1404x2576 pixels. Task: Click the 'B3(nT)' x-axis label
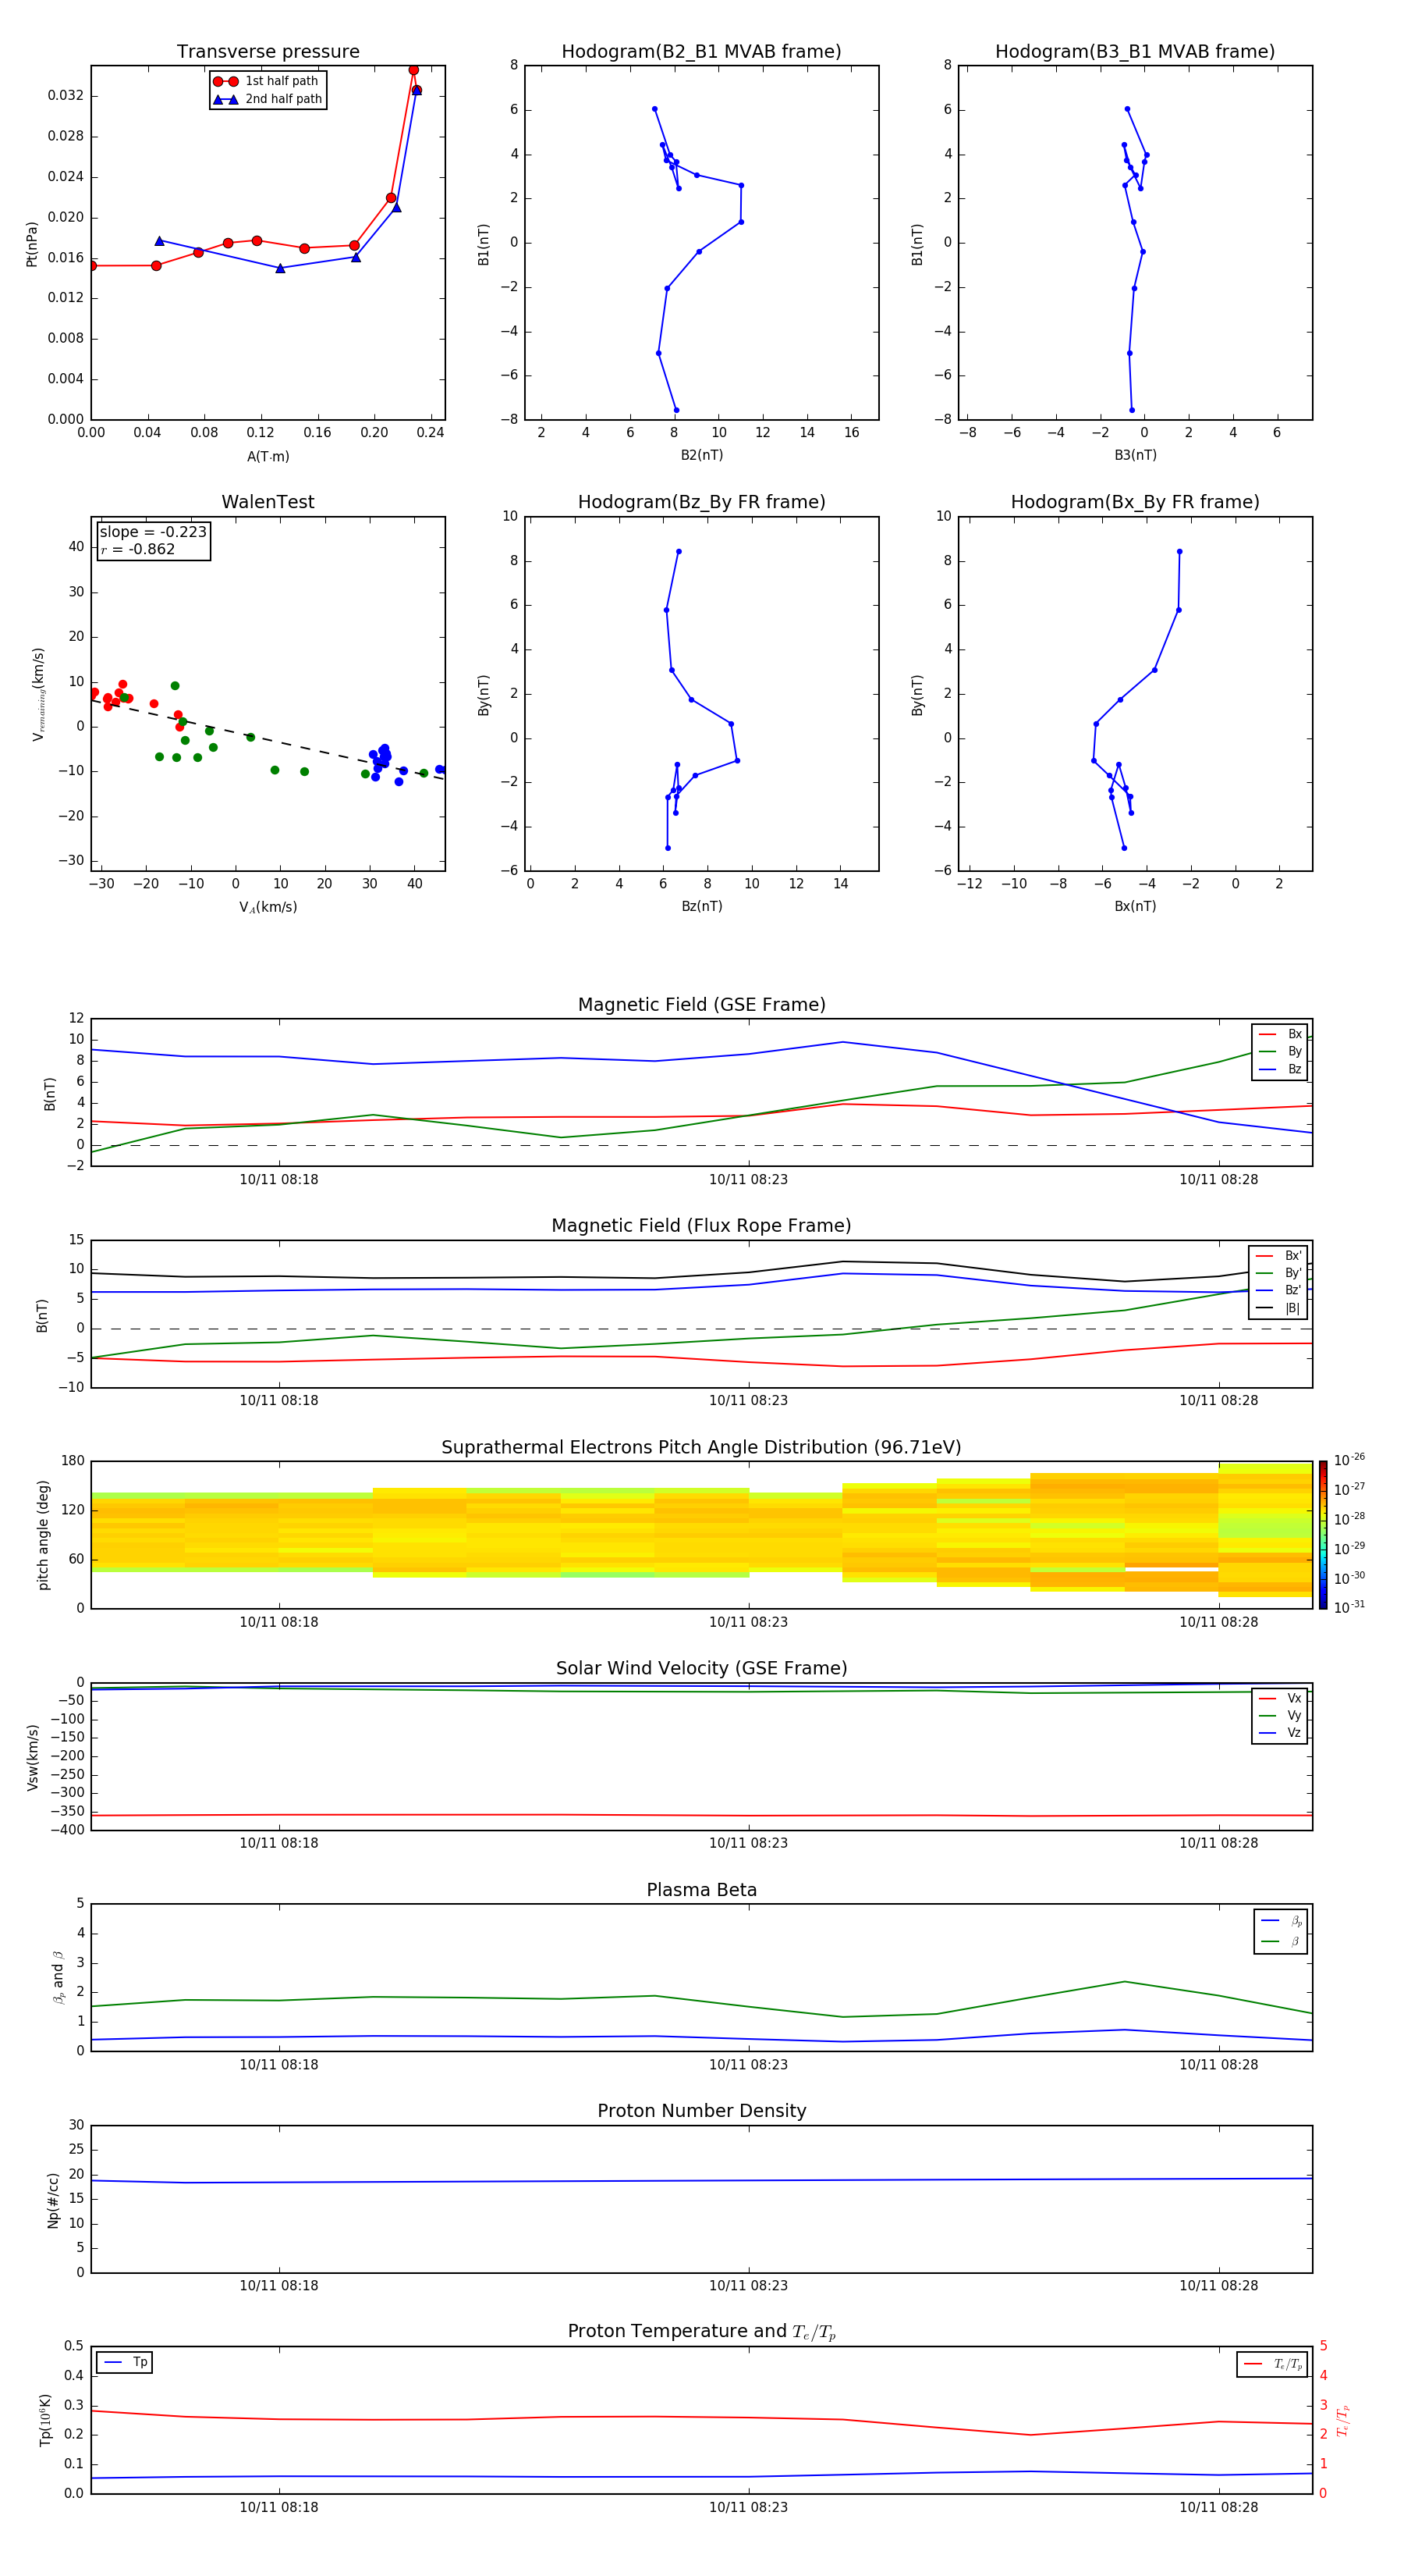click(1135, 456)
